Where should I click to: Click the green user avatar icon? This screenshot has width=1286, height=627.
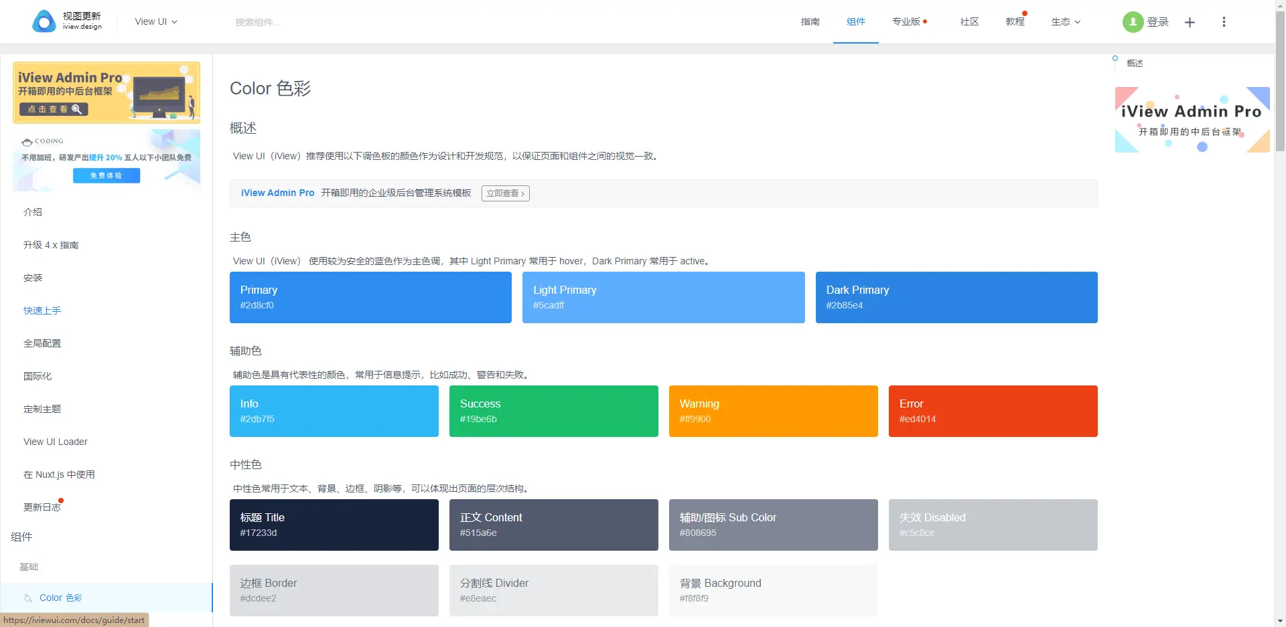pos(1133,22)
